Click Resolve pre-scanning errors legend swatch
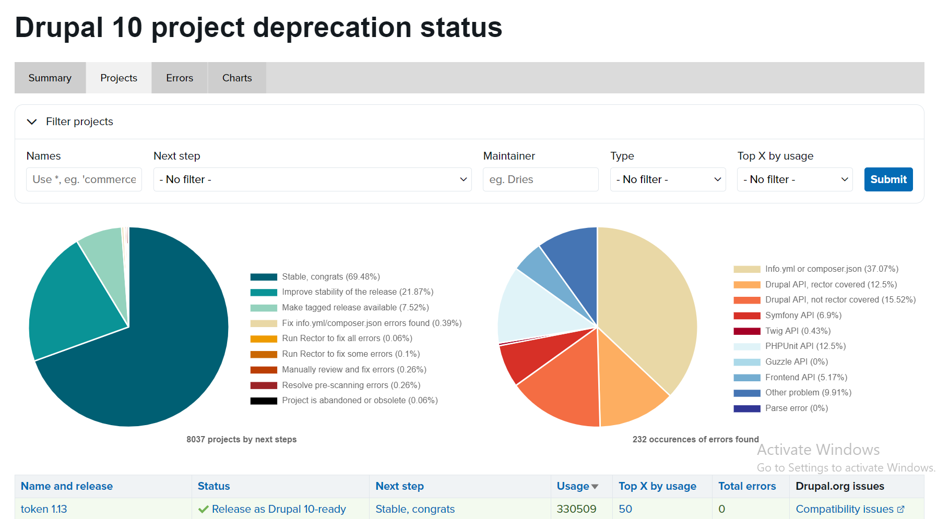The image size is (937, 519). 264,385
